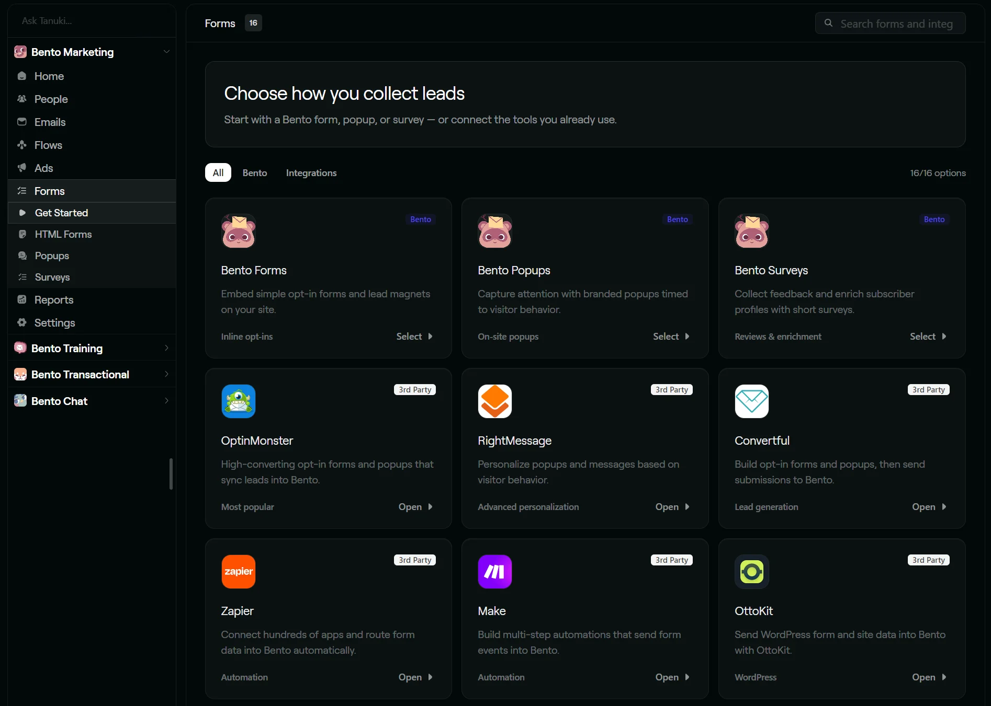Expand the Bento Transactional section
The image size is (991, 706).
click(92, 374)
